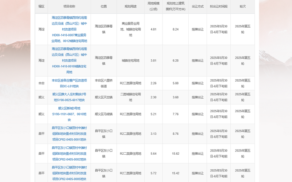Click the 4.81 land area cell

(x=153, y=29)
